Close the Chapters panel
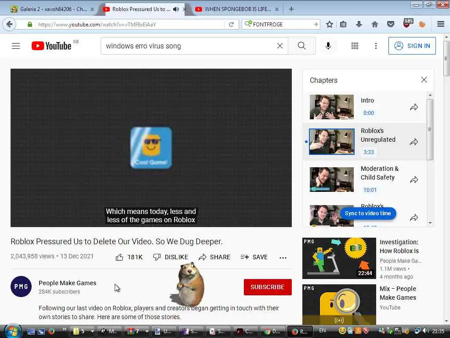This screenshot has width=450, height=338. click(x=424, y=80)
